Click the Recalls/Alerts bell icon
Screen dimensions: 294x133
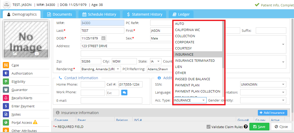(6, 98)
